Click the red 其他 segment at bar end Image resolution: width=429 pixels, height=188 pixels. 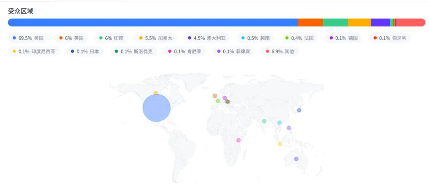click(x=411, y=22)
